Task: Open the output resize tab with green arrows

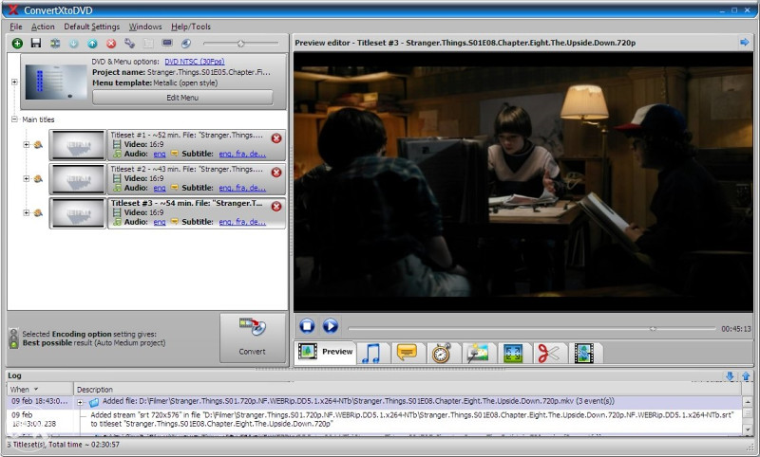Action: [x=513, y=353]
